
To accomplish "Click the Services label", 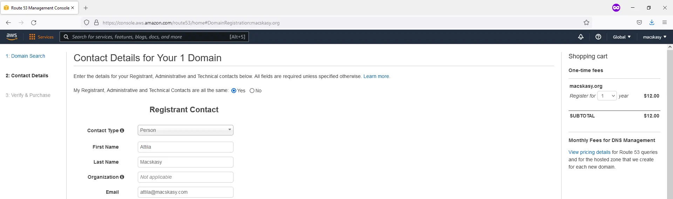I will pos(46,37).
